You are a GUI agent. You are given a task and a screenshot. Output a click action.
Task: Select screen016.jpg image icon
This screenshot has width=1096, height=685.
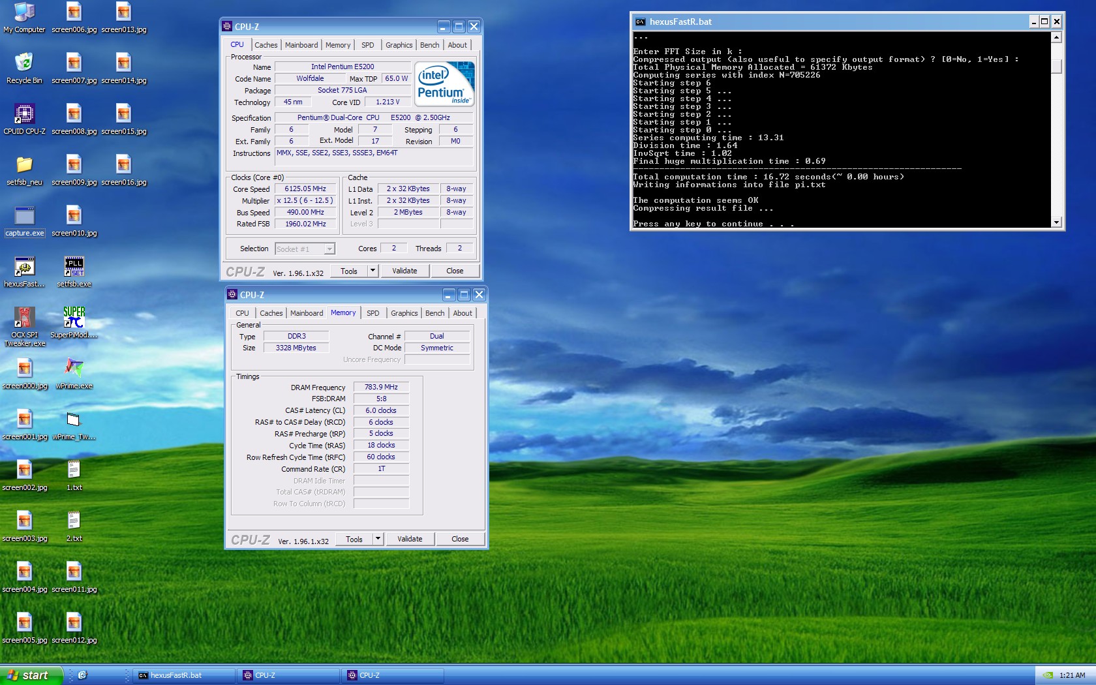point(123,170)
